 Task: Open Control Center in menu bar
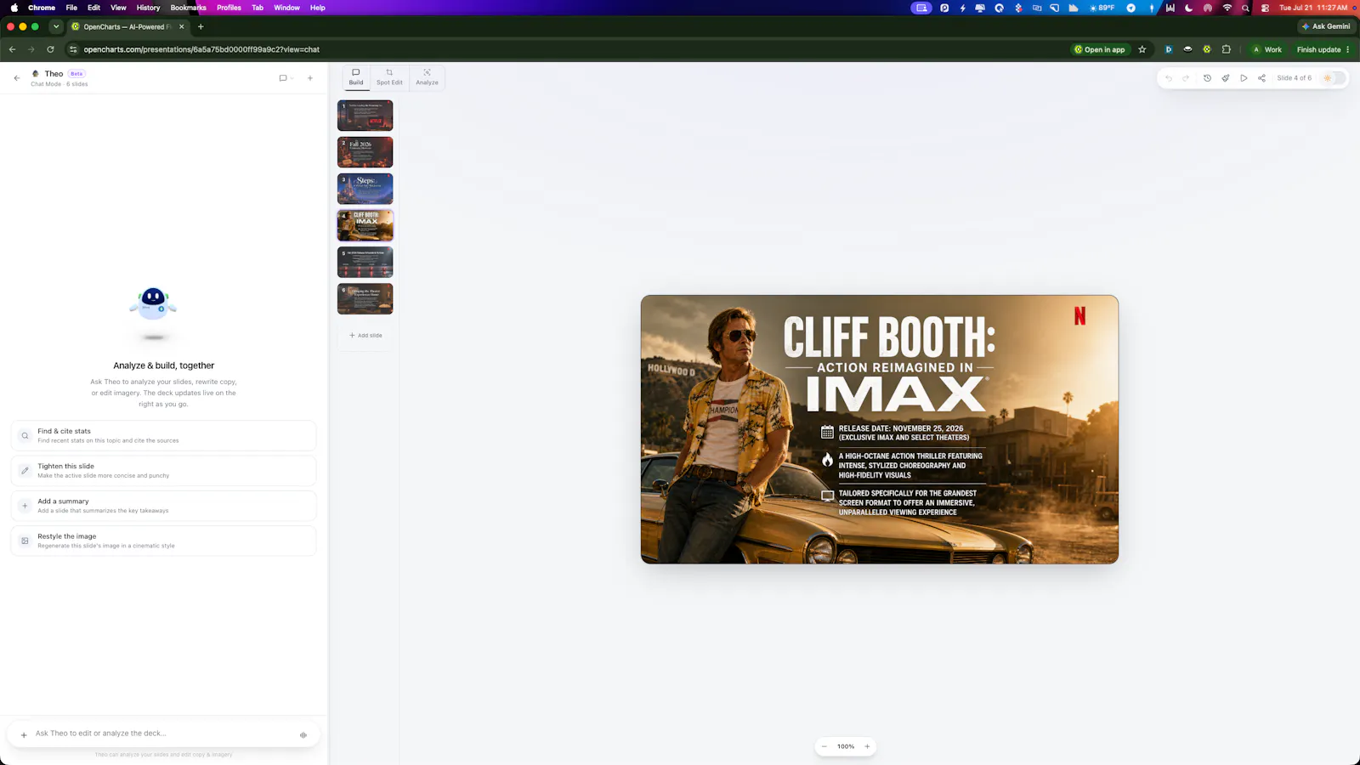click(x=1265, y=8)
